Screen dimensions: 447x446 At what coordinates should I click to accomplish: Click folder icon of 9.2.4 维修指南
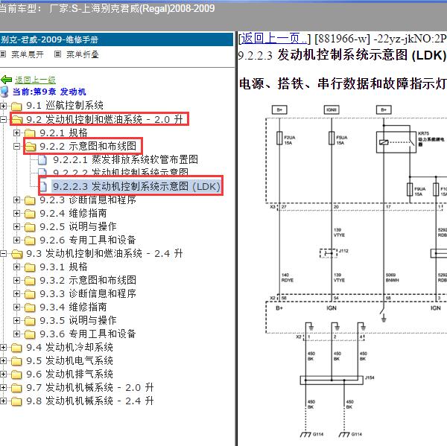30,214
